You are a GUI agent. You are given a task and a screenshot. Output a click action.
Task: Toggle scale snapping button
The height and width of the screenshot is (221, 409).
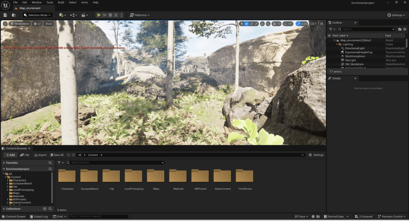[x=299, y=24]
